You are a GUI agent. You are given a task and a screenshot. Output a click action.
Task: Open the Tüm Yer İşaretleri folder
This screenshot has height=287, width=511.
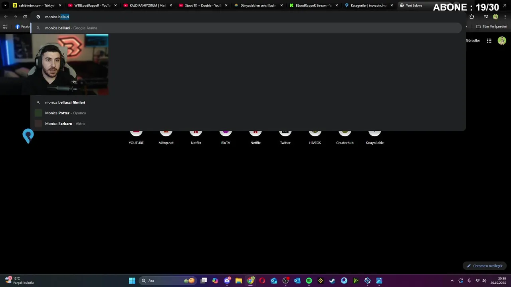point(491,27)
